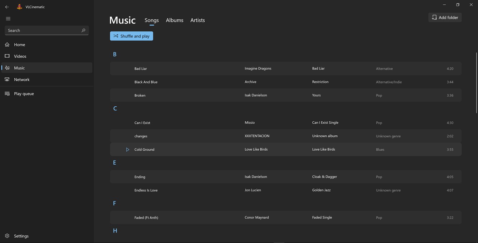Open Play queue icon
The height and width of the screenshot is (243, 478).
point(7,94)
